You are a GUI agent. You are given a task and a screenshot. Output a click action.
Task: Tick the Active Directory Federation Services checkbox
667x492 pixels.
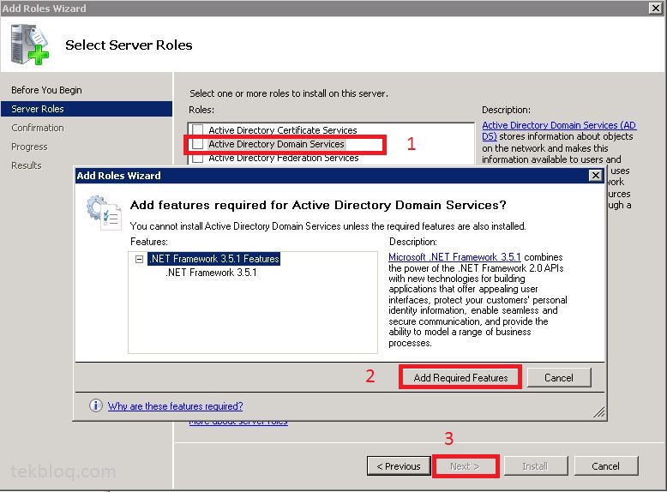tap(198, 159)
